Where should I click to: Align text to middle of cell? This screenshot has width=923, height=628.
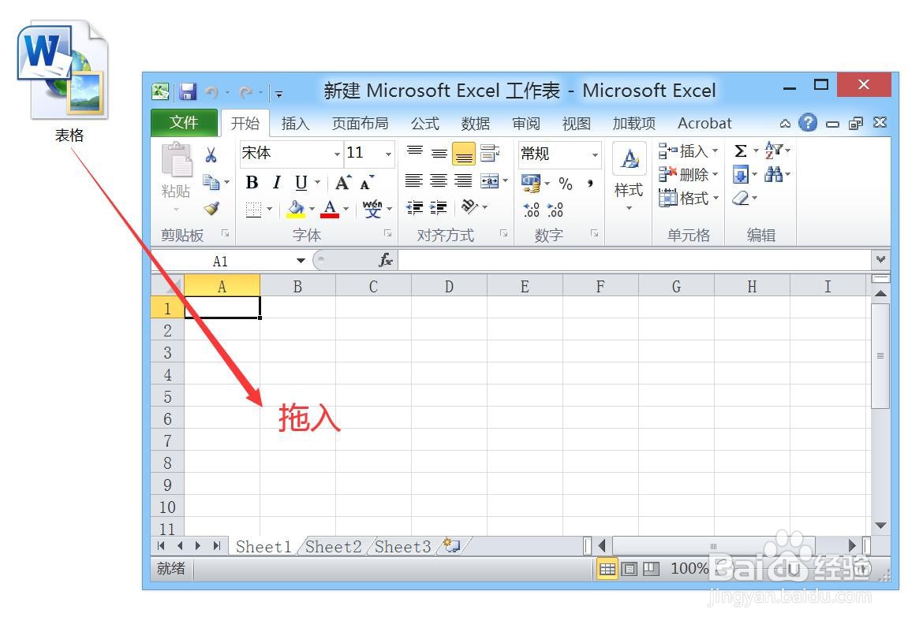[x=439, y=153]
